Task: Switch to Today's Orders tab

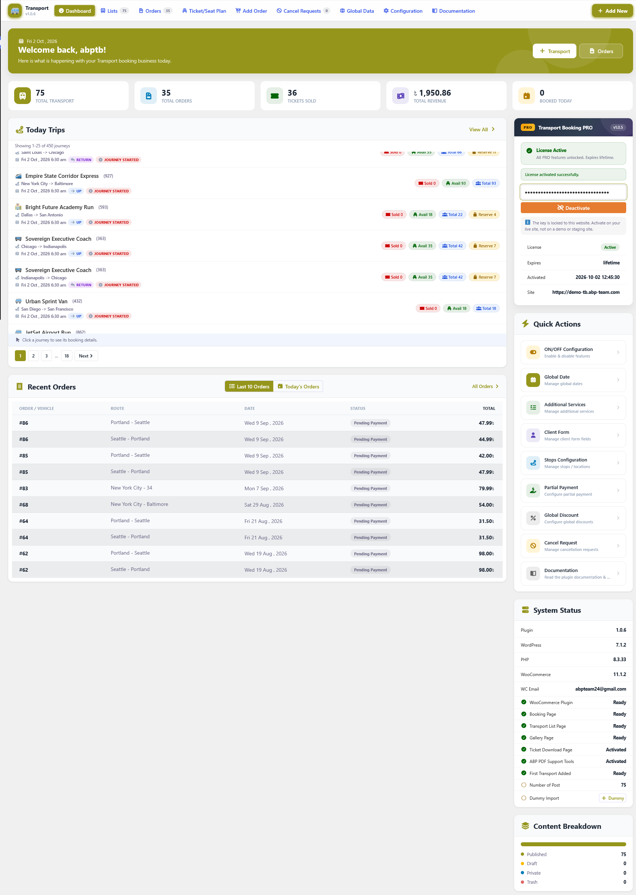Action: pos(298,386)
